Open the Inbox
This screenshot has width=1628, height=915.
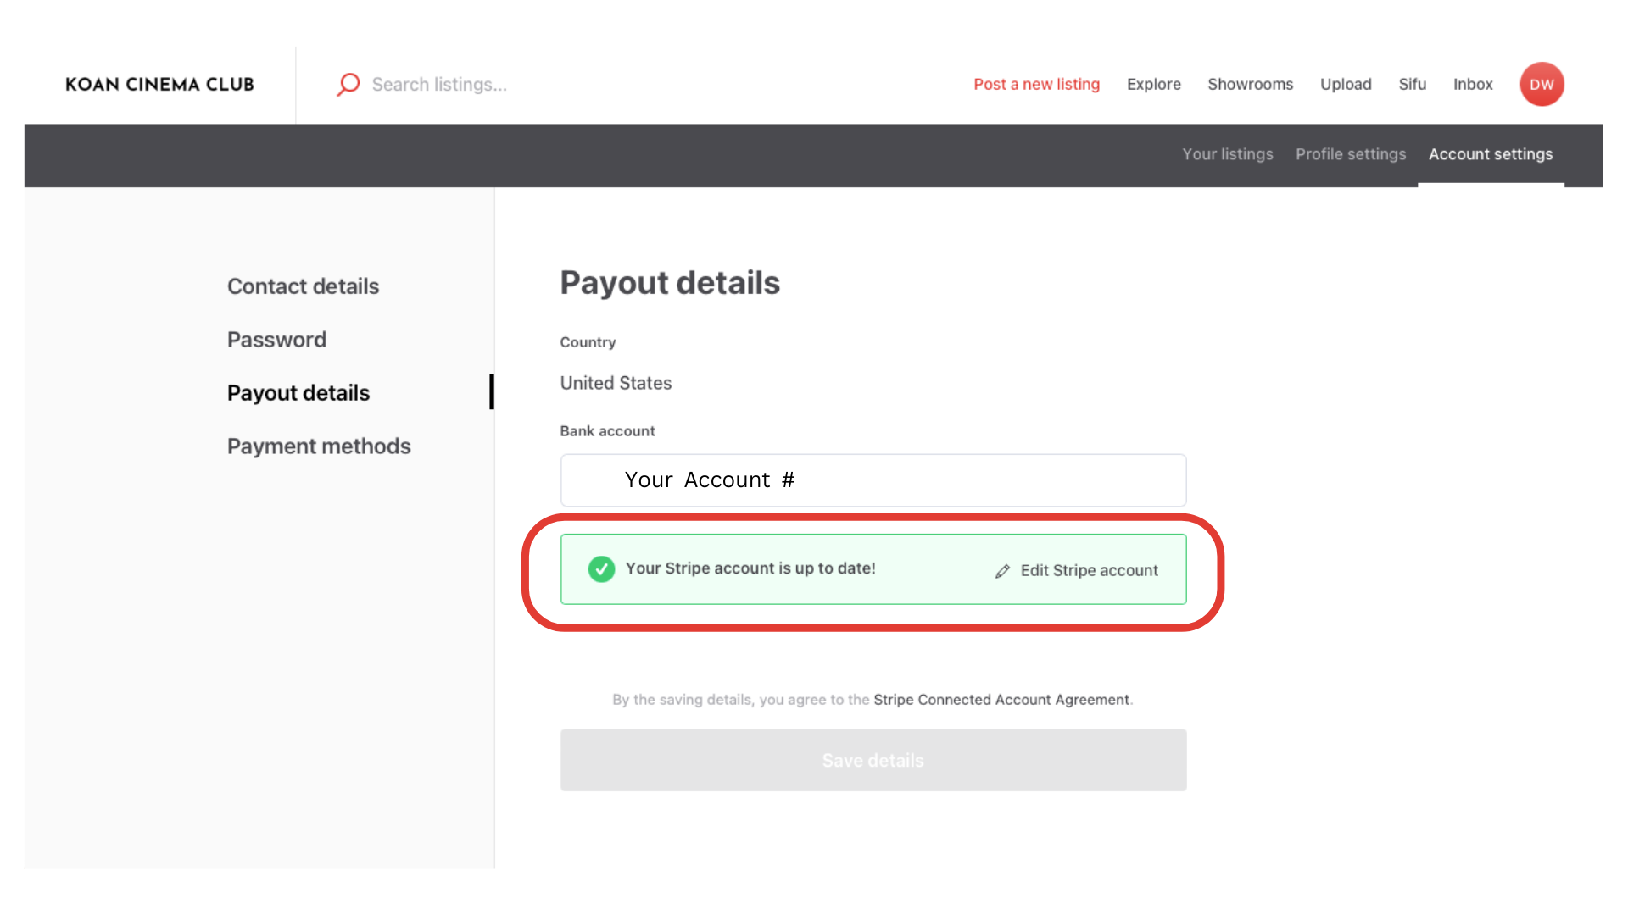1473,84
